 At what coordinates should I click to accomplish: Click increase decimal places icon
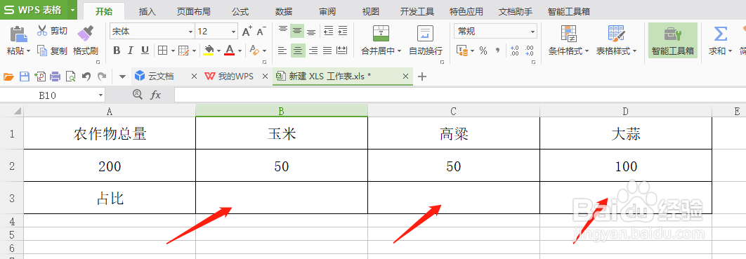(514, 51)
